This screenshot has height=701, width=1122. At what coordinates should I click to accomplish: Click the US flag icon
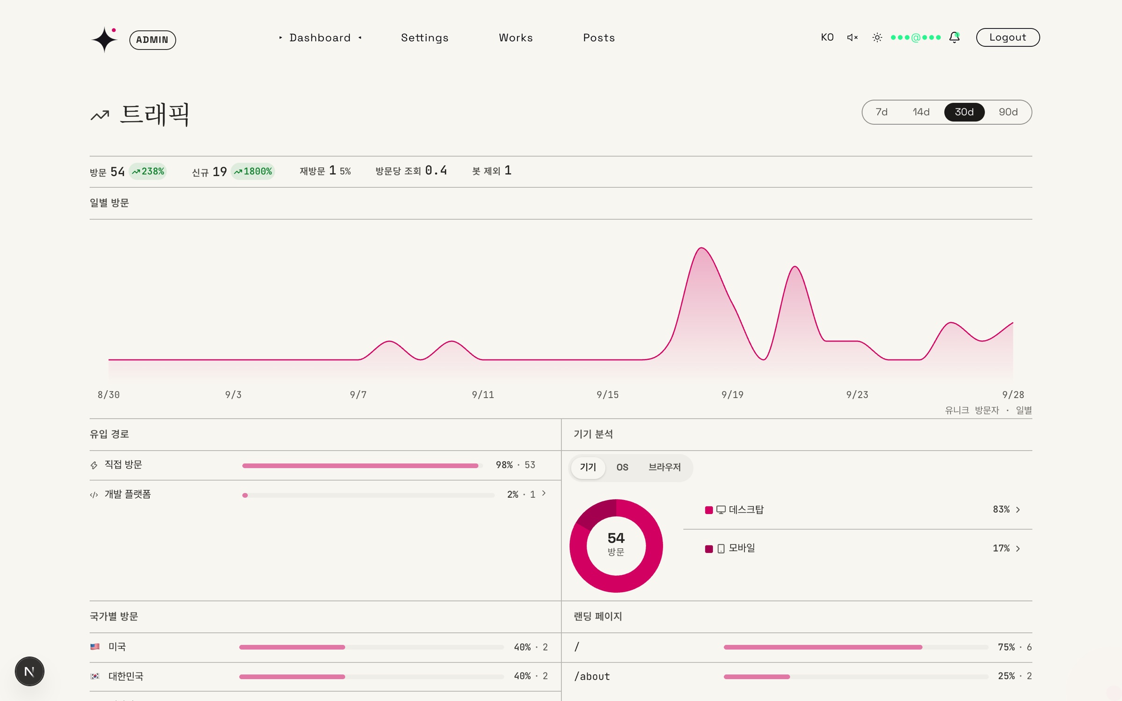pos(95,647)
